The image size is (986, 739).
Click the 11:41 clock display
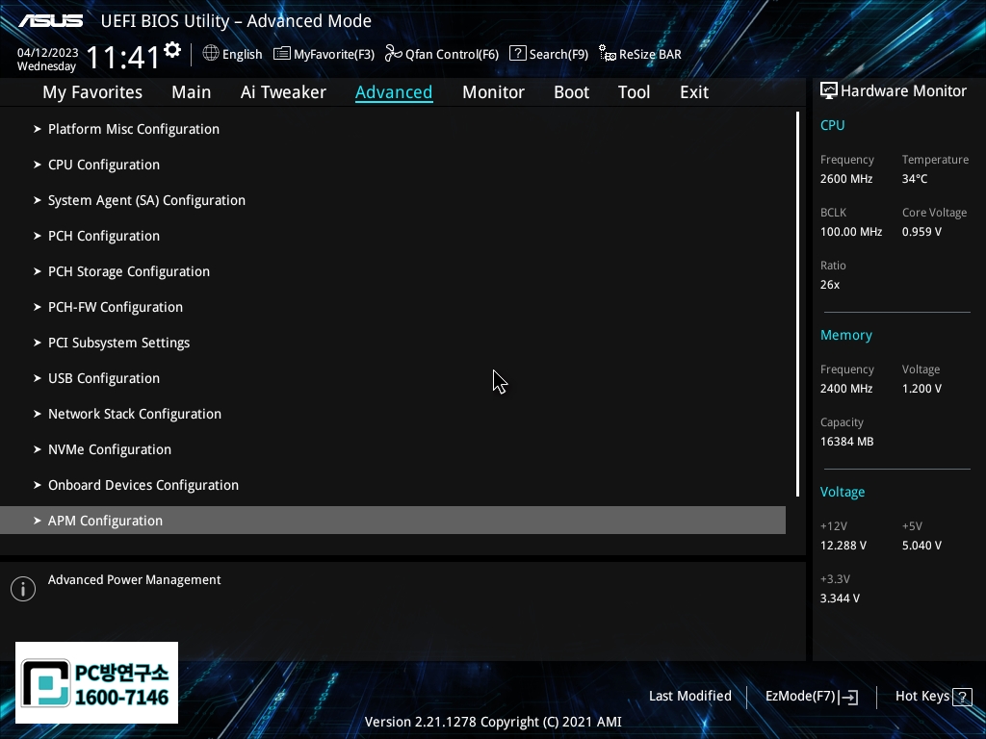[122, 57]
